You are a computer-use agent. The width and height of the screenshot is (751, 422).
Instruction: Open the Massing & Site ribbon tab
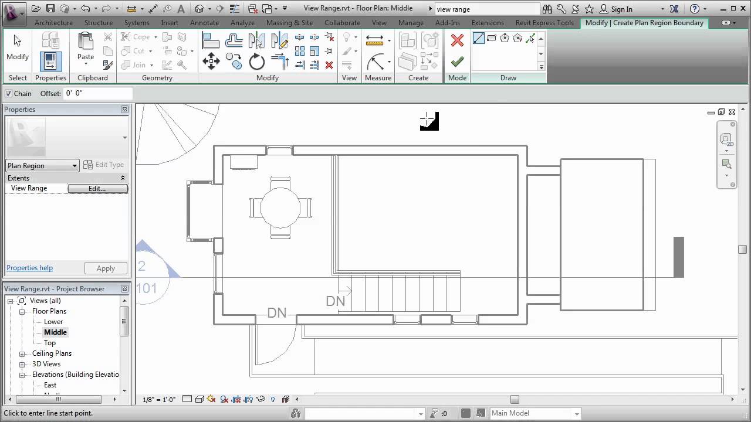point(289,23)
